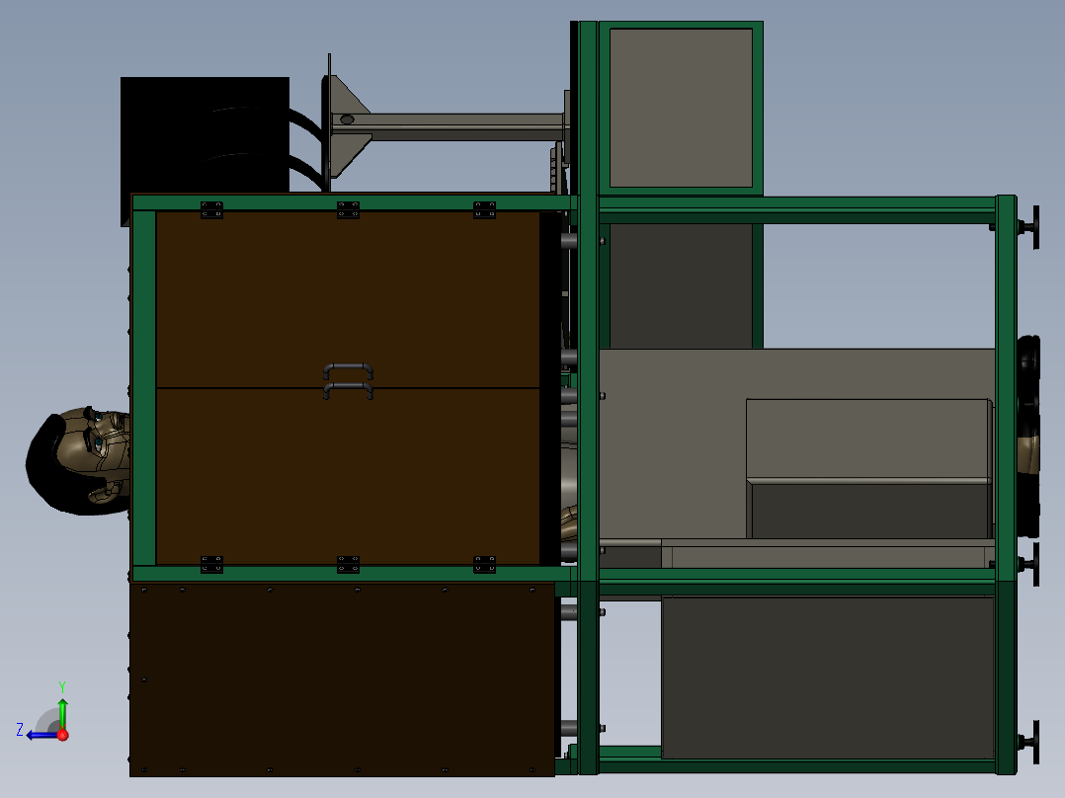
Task: Select the dark gray panel at the bottom right
Action: click(828, 678)
